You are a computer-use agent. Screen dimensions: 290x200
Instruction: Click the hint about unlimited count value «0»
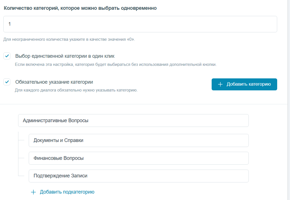point(69,39)
